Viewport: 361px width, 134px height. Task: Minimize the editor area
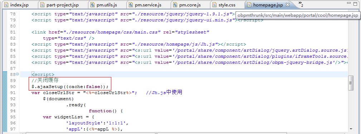pyautogui.click(x=348, y=3)
